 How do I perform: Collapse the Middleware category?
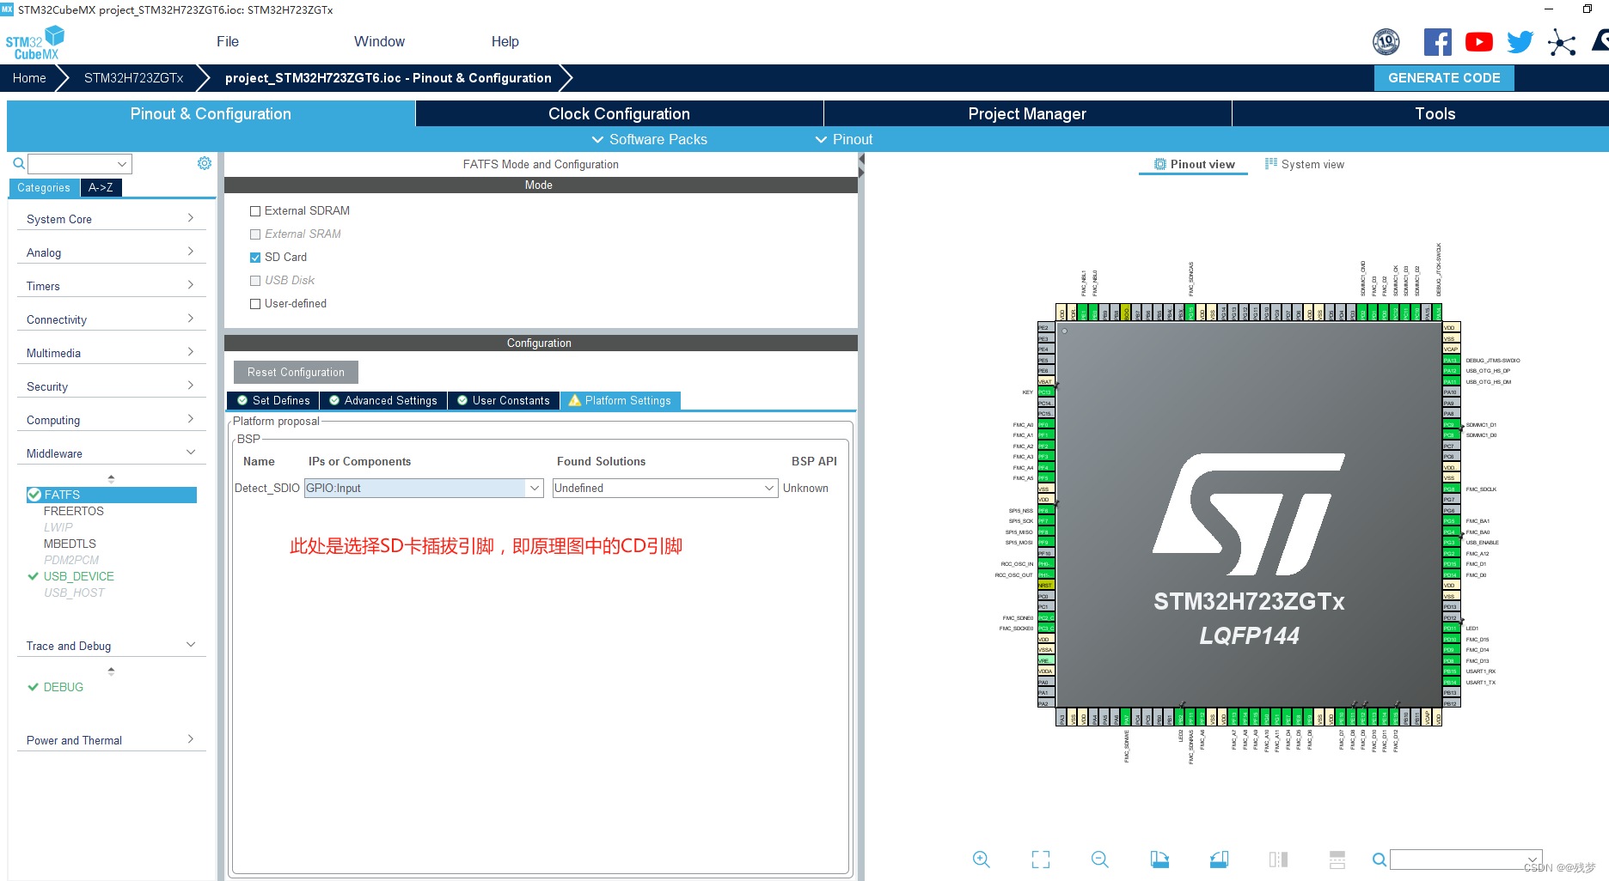[x=111, y=453]
